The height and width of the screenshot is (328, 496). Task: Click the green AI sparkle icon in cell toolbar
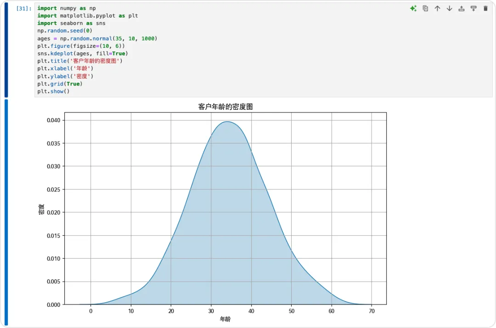tap(413, 9)
